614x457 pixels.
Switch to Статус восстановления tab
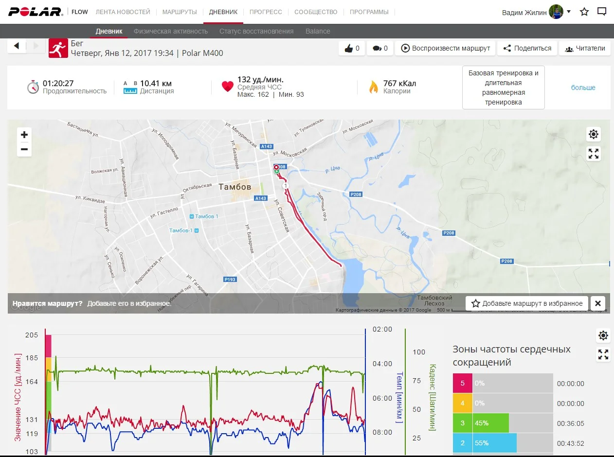coord(256,31)
